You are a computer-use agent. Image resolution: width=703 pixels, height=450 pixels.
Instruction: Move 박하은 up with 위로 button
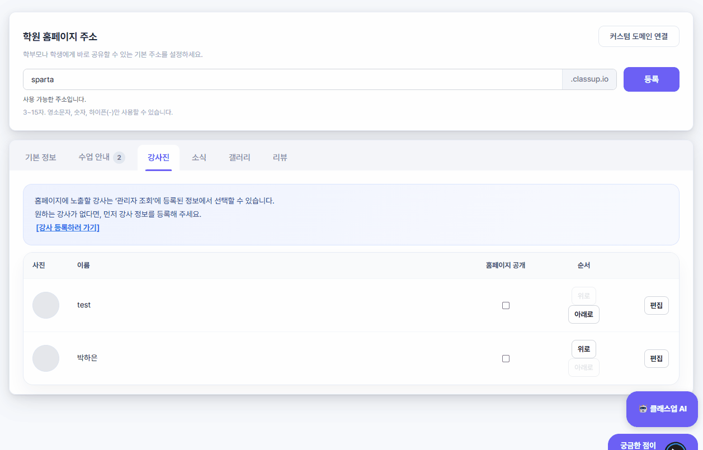pyautogui.click(x=584, y=349)
